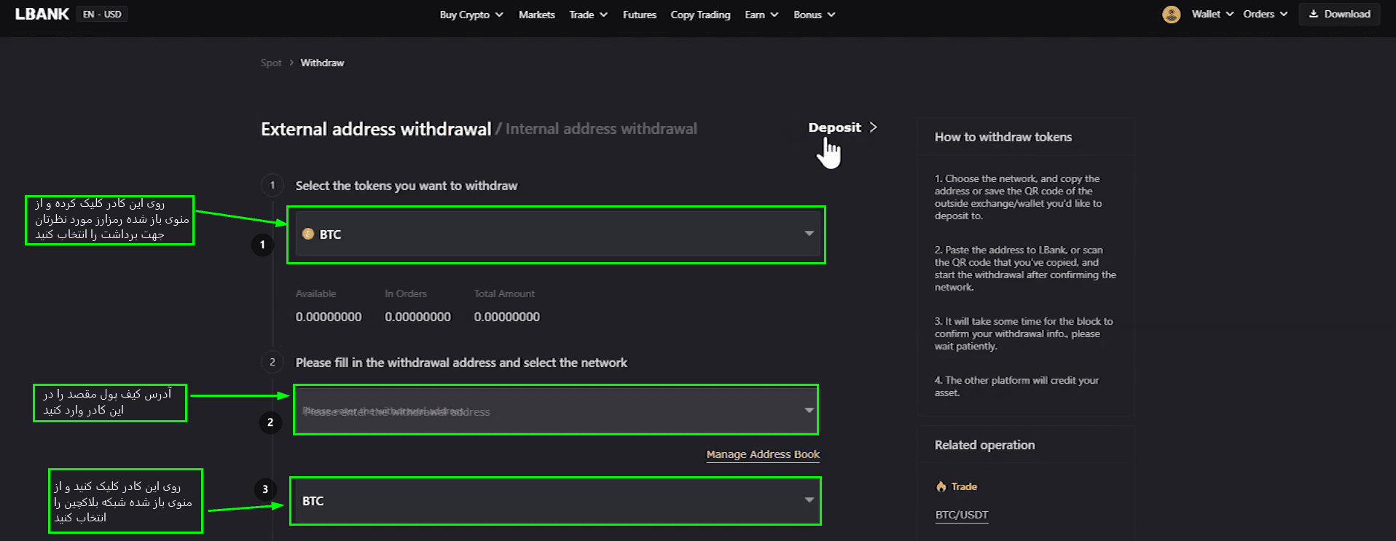The image size is (1396, 541).
Task: Open Copy Trading
Action: (x=700, y=15)
